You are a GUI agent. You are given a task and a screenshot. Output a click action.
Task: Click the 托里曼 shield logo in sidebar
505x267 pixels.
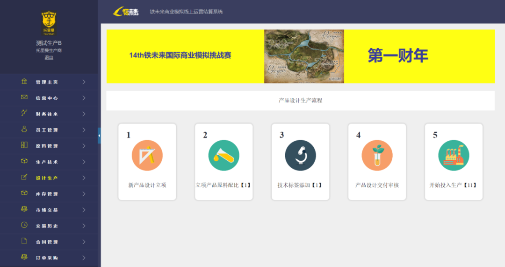click(49, 23)
